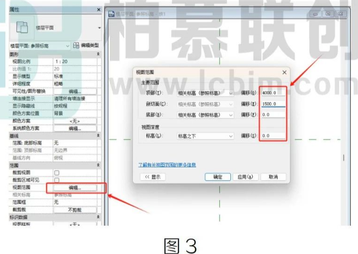Open the 编辑类型 edit type button
This screenshot has height=254, width=358.
tap(86, 45)
